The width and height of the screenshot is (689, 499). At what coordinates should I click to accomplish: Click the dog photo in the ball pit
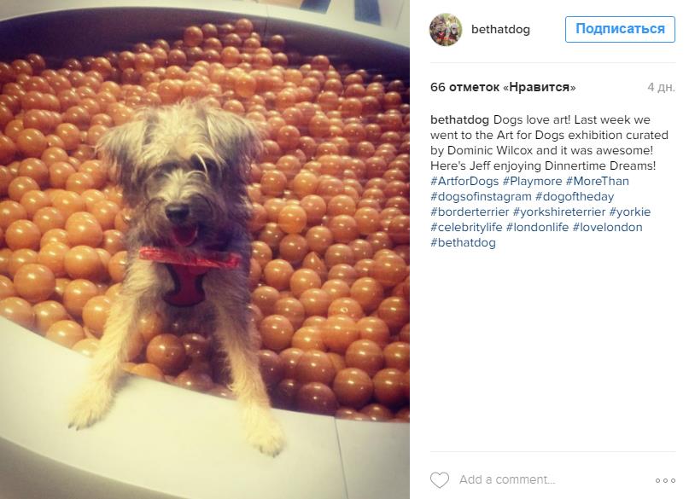(205, 249)
